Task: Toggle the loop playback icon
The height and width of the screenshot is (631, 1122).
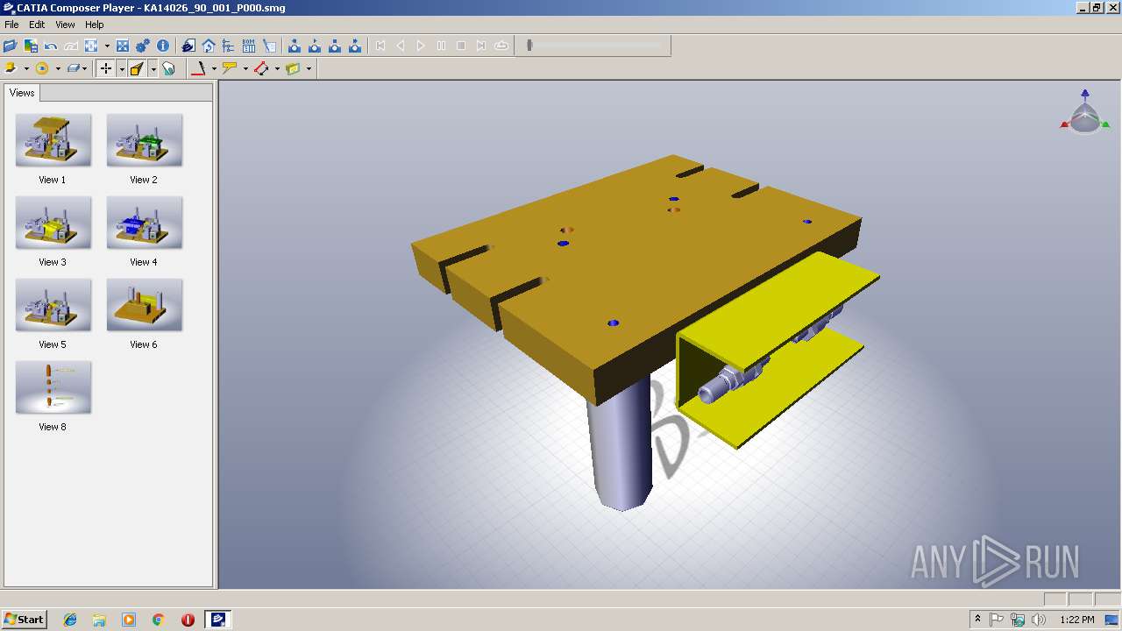Action: [501, 46]
